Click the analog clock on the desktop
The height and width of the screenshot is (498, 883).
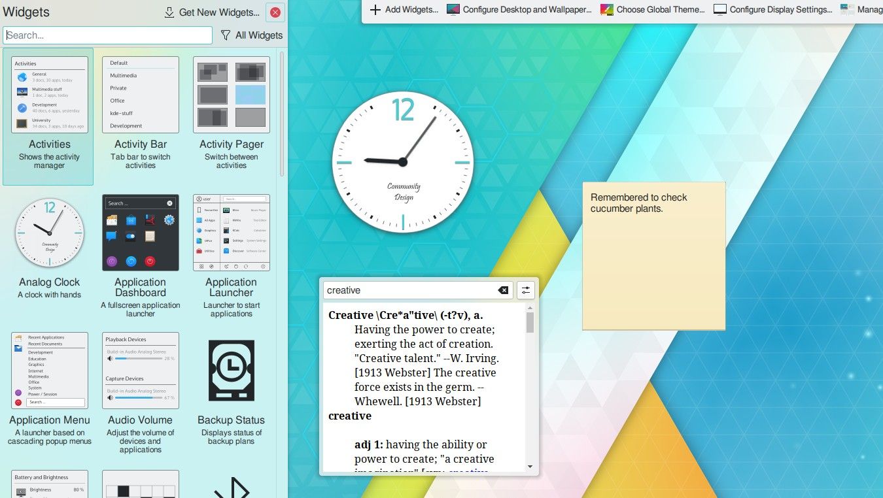pos(402,161)
